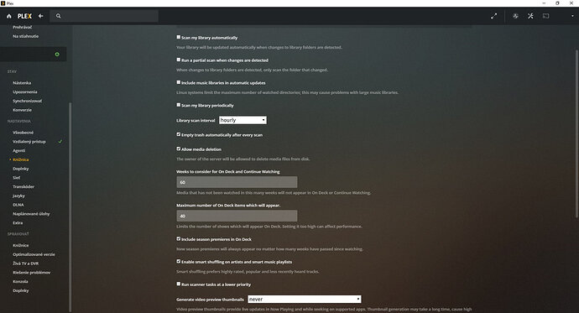Enable Scan my library automatically
The image size is (579, 313).
179,37
